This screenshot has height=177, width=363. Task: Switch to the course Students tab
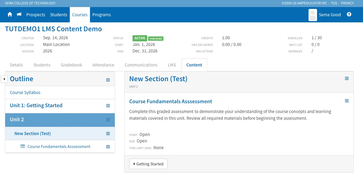[42, 65]
